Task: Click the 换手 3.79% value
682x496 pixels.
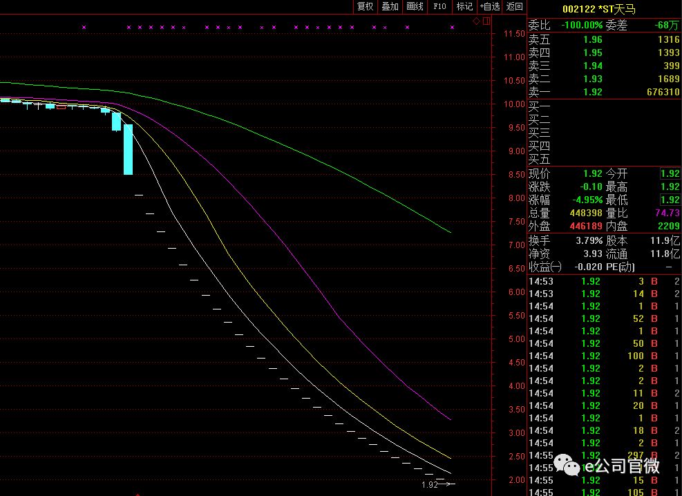Action: (589, 240)
